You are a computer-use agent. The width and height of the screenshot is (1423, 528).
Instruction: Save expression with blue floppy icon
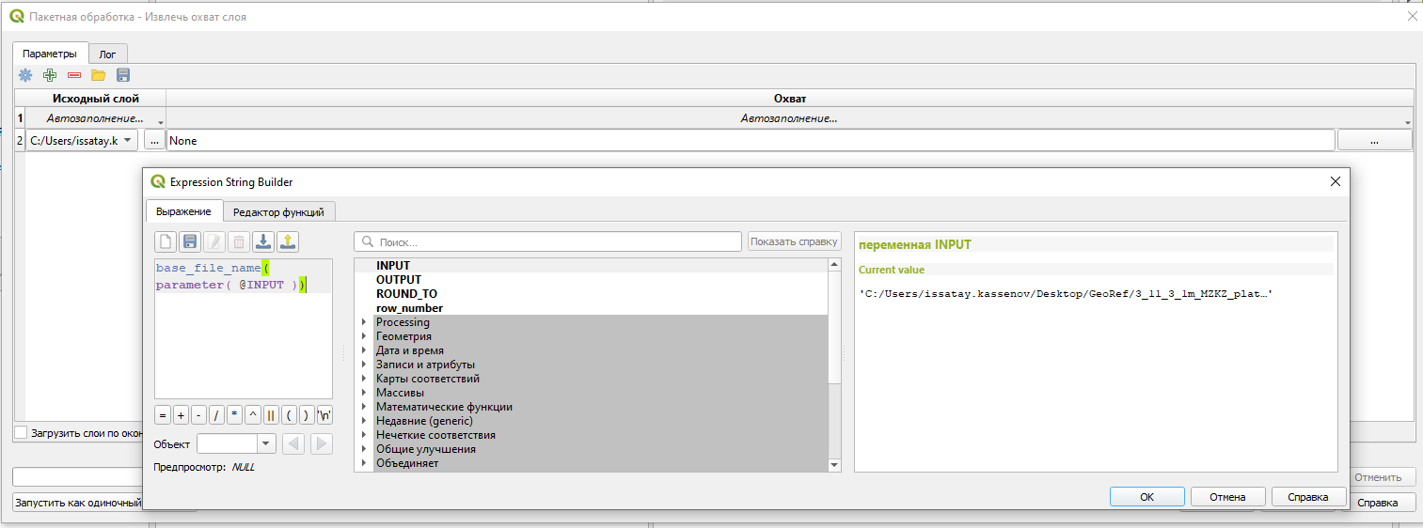coord(190,242)
